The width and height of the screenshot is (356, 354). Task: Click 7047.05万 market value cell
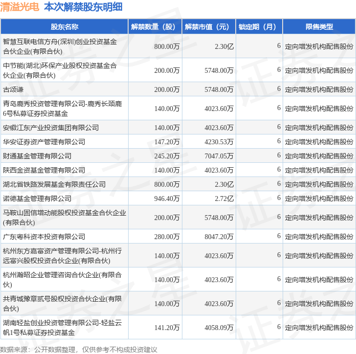tap(219, 156)
